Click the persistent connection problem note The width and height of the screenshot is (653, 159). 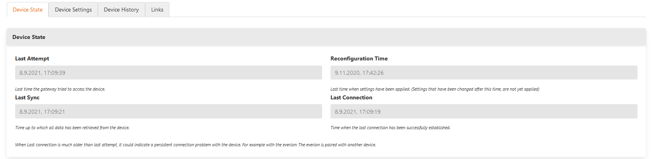[x=128, y=145]
